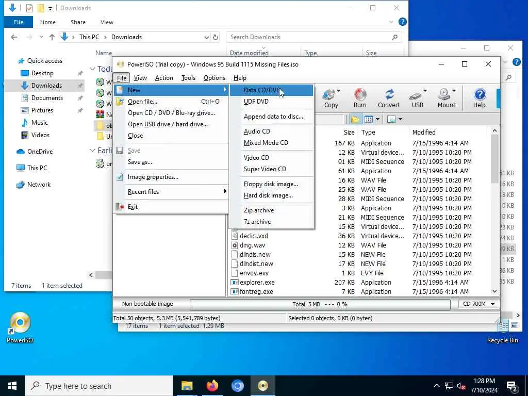Click the layout pane icon in PowerISO
This screenshot has height=396, width=528.
(391, 119)
